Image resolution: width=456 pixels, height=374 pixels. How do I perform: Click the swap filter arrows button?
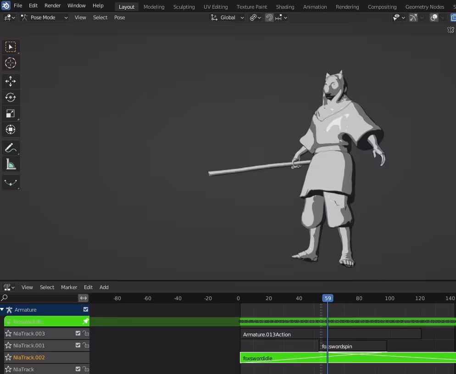[83, 298]
